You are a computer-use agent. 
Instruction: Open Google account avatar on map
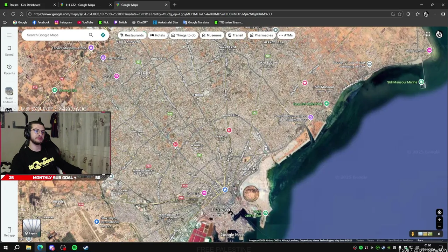(x=439, y=34)
